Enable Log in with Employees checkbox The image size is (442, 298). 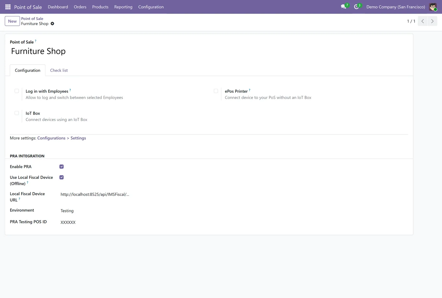[x=17, y=91]
